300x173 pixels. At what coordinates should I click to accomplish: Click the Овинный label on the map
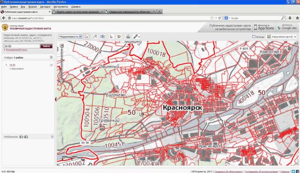tap(109, 66)
